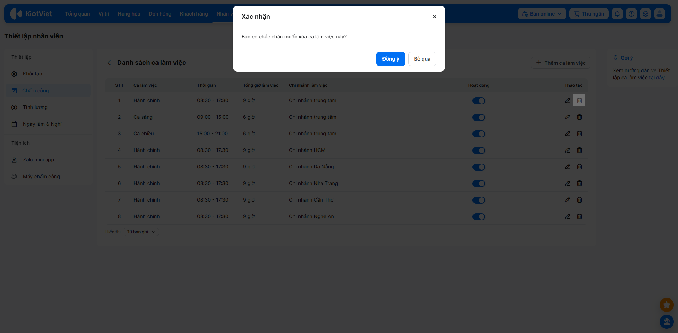Select Khởi tạo in sidebar
The width and height of the screenshot is (678, 333).
48,74
